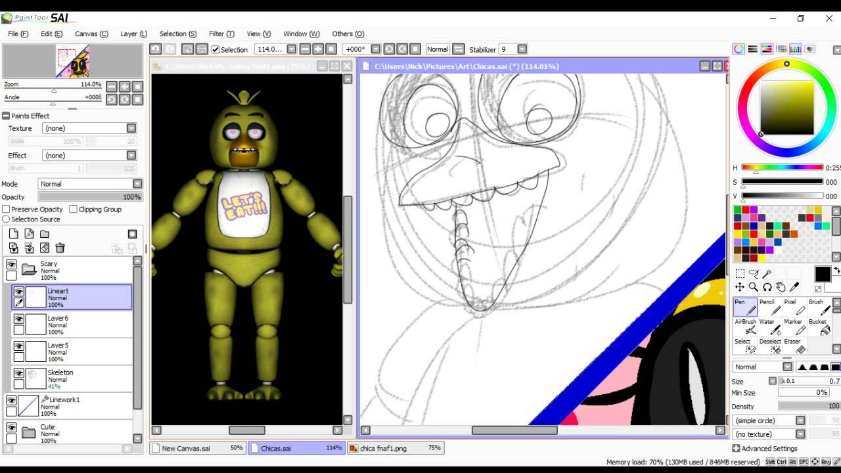Hide the Skeleton layer
Viewport: 841px width, 473px height.
[19, 373]
